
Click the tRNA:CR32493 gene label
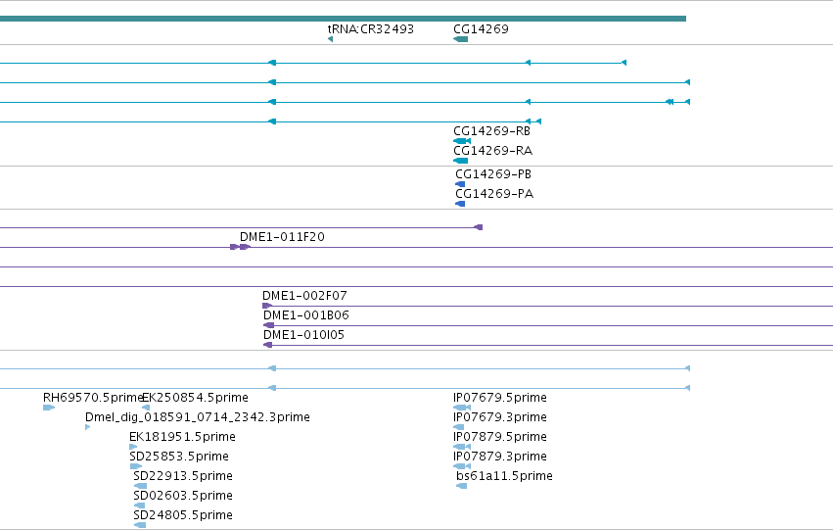(370, 29)
